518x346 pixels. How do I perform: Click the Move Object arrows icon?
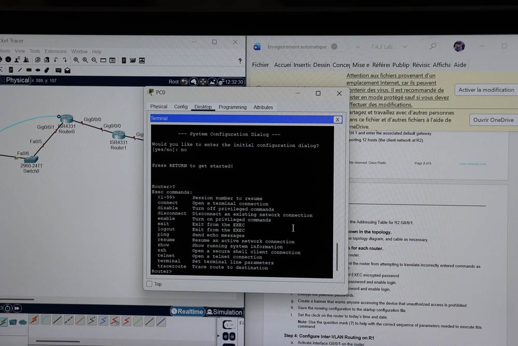point(203,82)
